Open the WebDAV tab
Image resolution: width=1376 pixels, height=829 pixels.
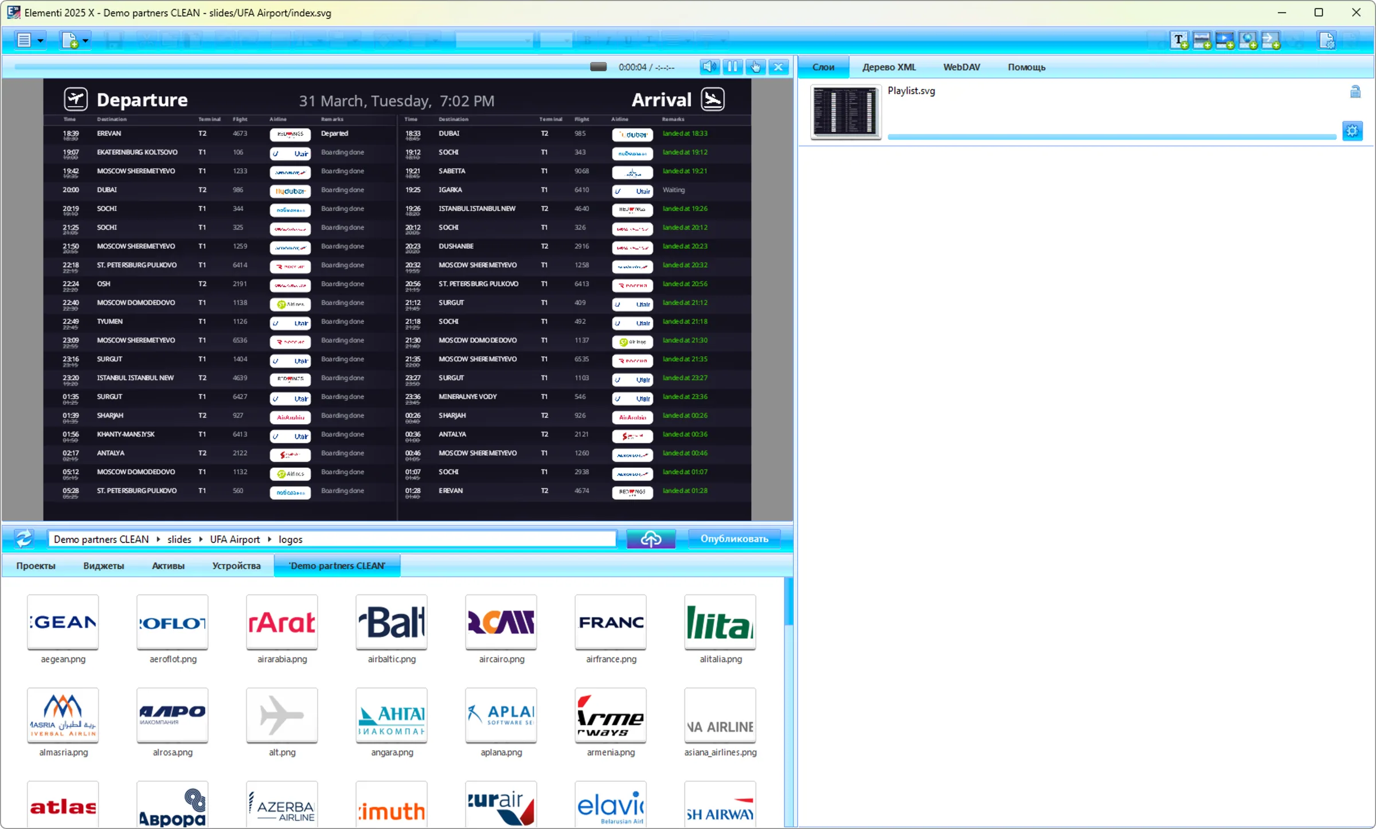(x=961, y=67)
